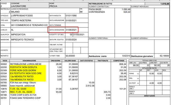Click the ANNOTAZIONI box header

150,96
